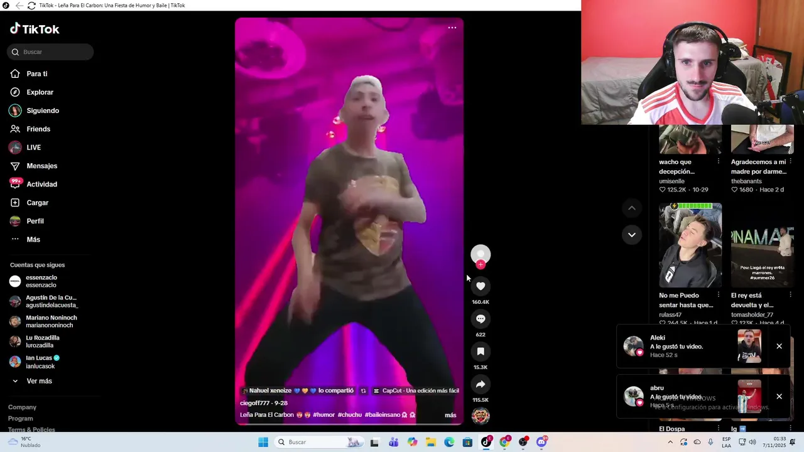This screenshot has height=452, width=804.
Task: Click the browser back arrow
Action: [19, 6]
